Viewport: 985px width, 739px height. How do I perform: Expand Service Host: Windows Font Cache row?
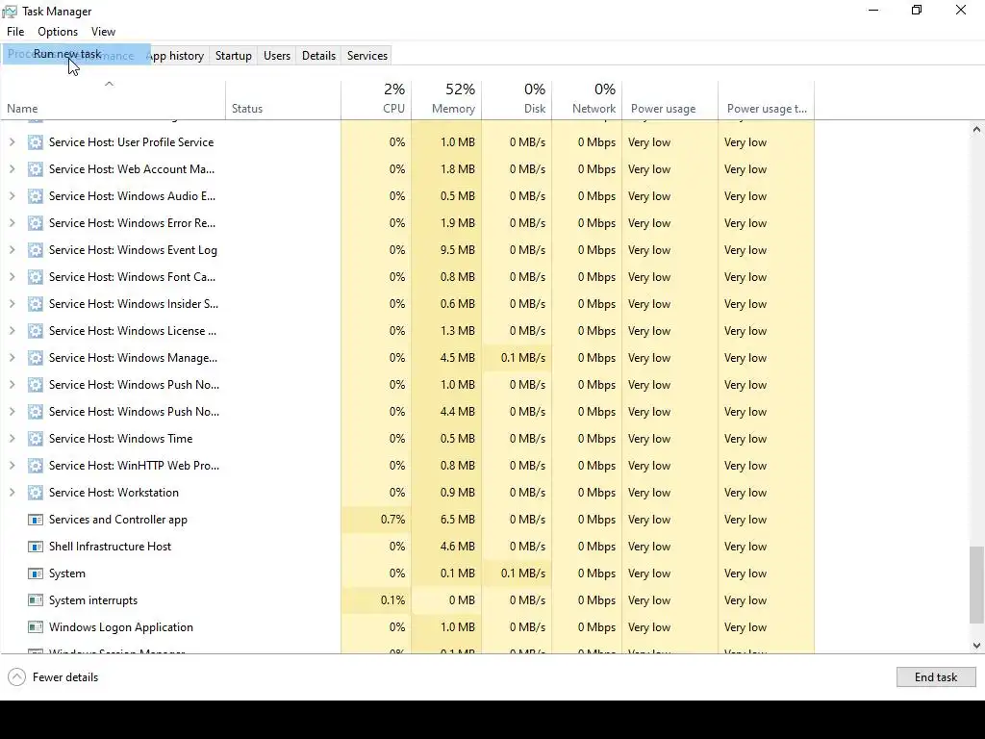point(12,277)
